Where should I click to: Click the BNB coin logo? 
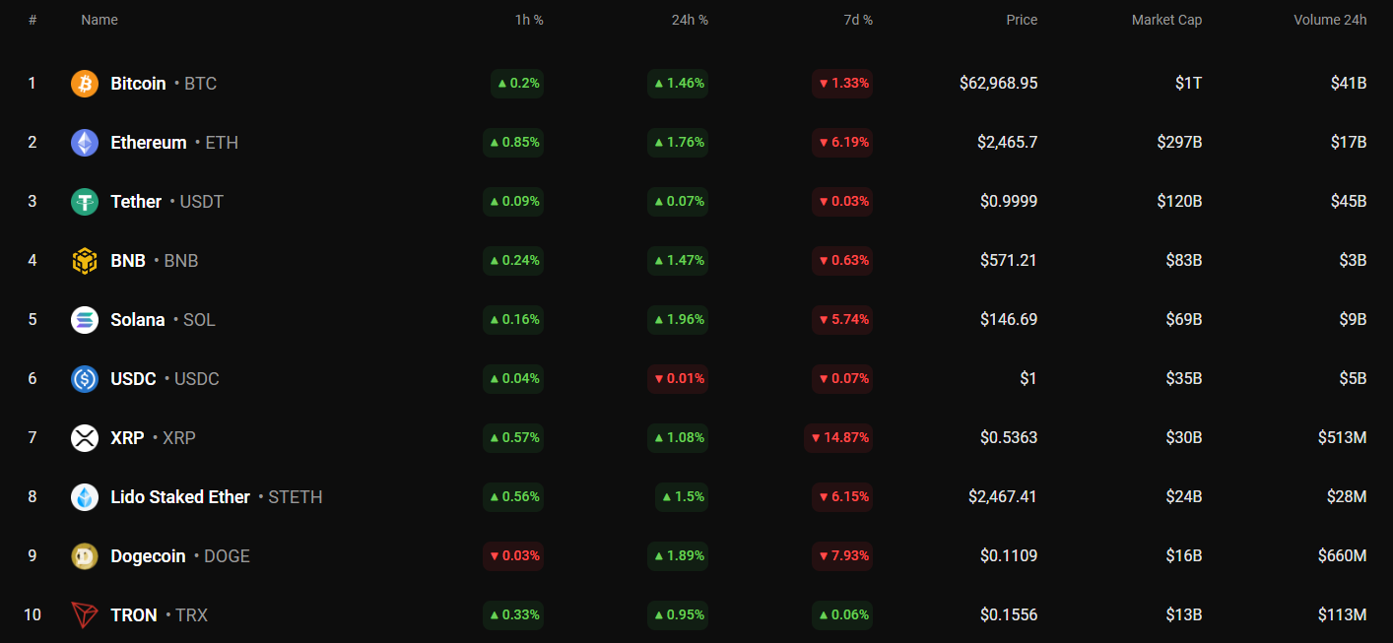(85, 261)
